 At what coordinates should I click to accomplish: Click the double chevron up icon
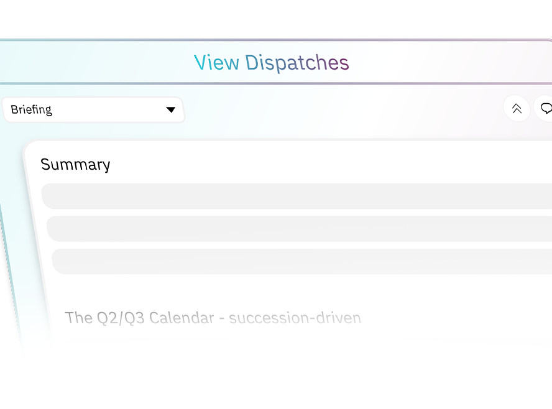tap(517, 108)
